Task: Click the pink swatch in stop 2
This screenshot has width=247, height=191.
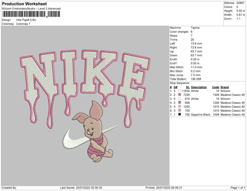Action: [x=179, y=95]
